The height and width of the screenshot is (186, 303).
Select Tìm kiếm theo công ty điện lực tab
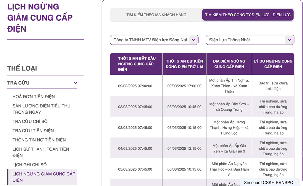click(248, 15)
